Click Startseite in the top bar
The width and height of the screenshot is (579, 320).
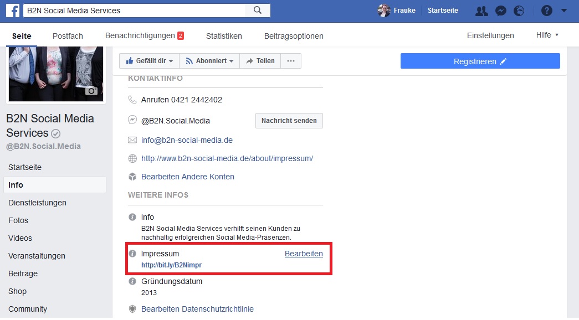pyautogui.click(x=443, y=11)
